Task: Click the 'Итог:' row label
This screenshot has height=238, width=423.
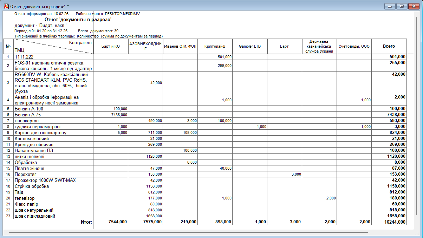Action: tap(86, 222)
